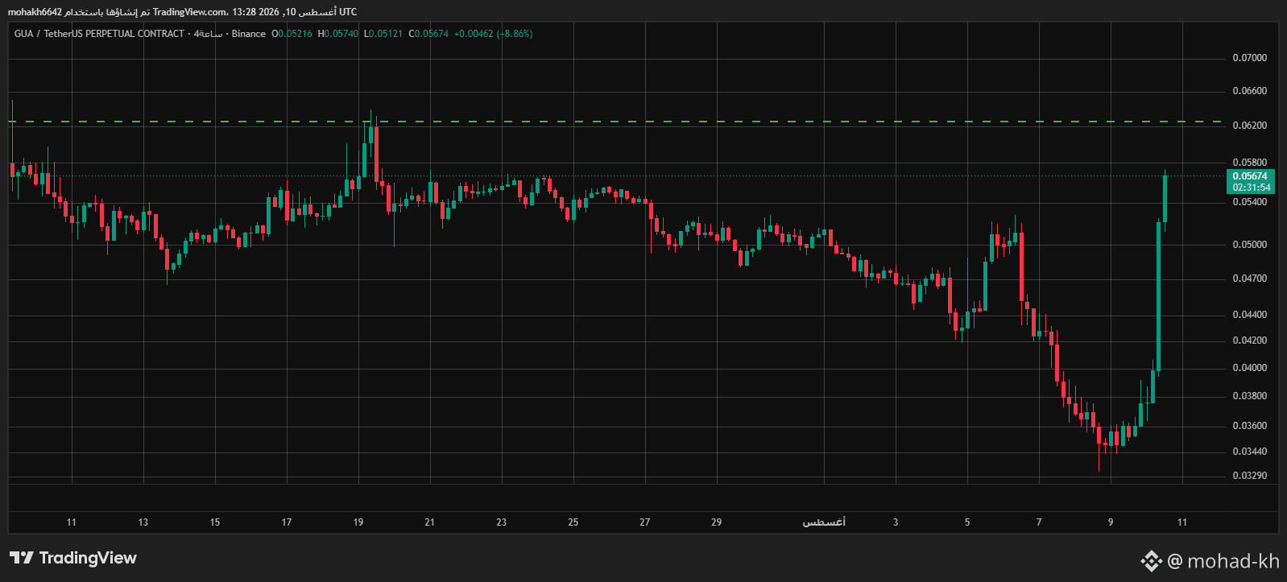1287x582 pixels.
Task: Click the 0.04400 price axis label
Action: [x=1250, y=315]
